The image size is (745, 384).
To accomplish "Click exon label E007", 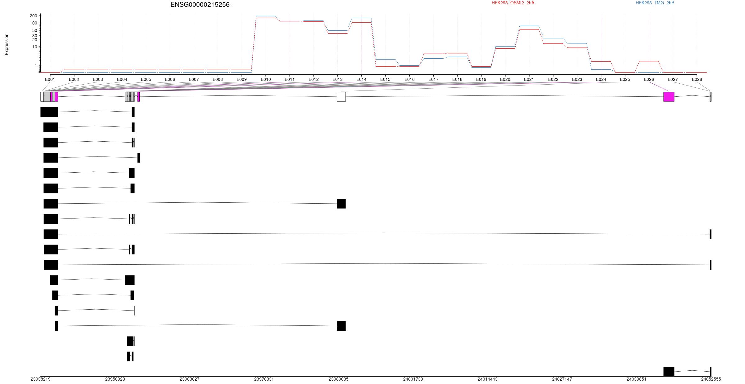I will pyautogui.click(x=194, y=79).
